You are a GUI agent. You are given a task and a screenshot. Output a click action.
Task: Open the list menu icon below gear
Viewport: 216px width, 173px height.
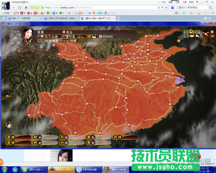[212, 36]
